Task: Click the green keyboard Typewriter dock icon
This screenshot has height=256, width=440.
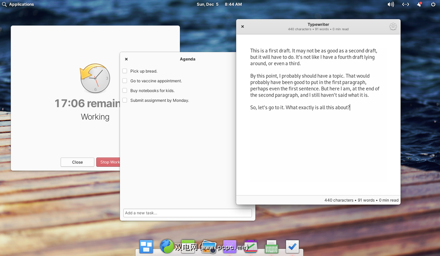Action: 271,246
